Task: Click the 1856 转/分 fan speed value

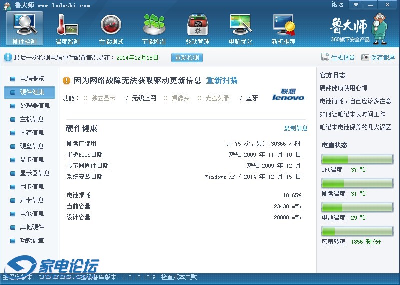Action: (366, 242)
